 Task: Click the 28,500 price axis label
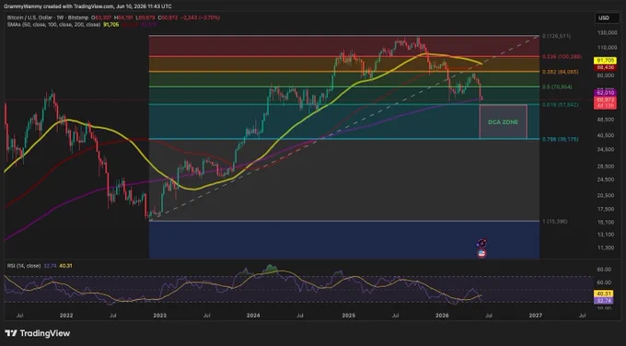pos(607,166)
